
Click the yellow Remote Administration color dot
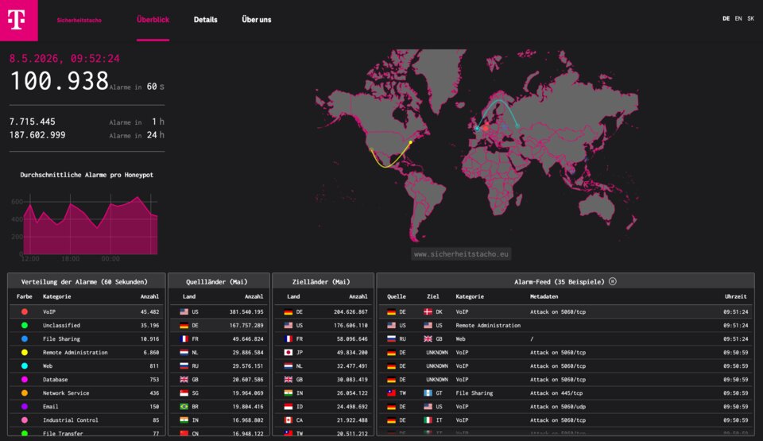tap(25, 353)
